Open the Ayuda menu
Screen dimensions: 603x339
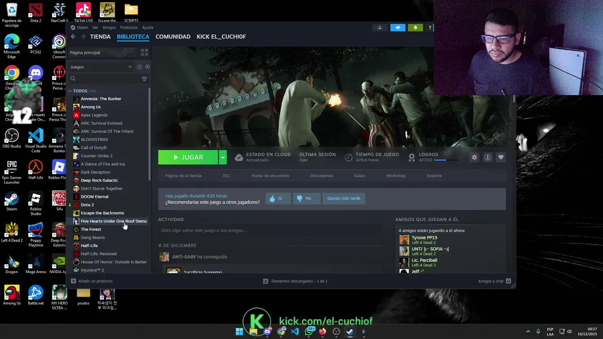(x=147, y=28)
